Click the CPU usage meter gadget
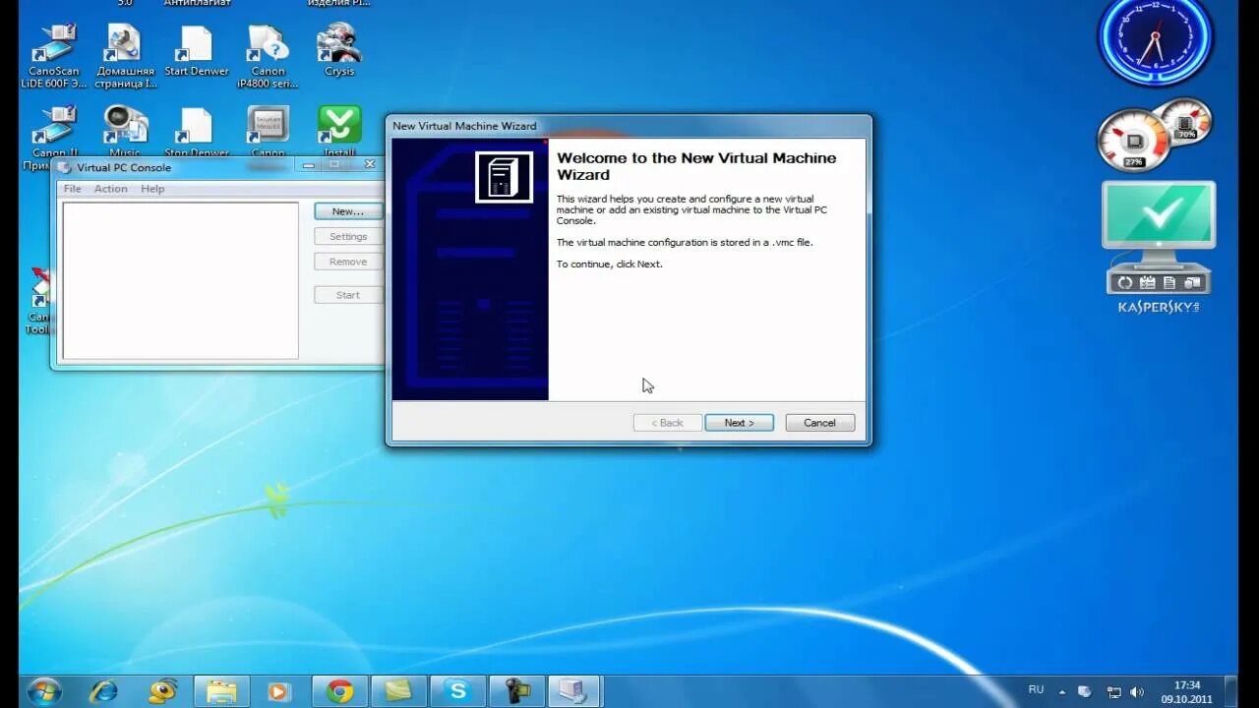Screen dimensions: 1259x708 point(1134,141)
